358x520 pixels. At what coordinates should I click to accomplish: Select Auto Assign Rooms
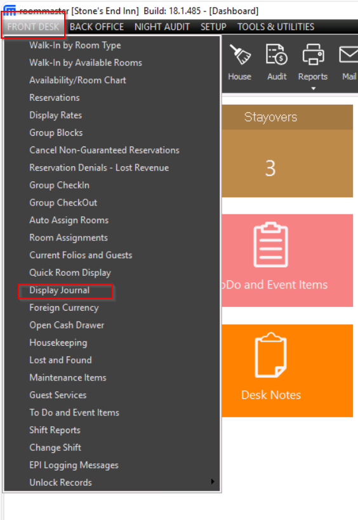69,220
